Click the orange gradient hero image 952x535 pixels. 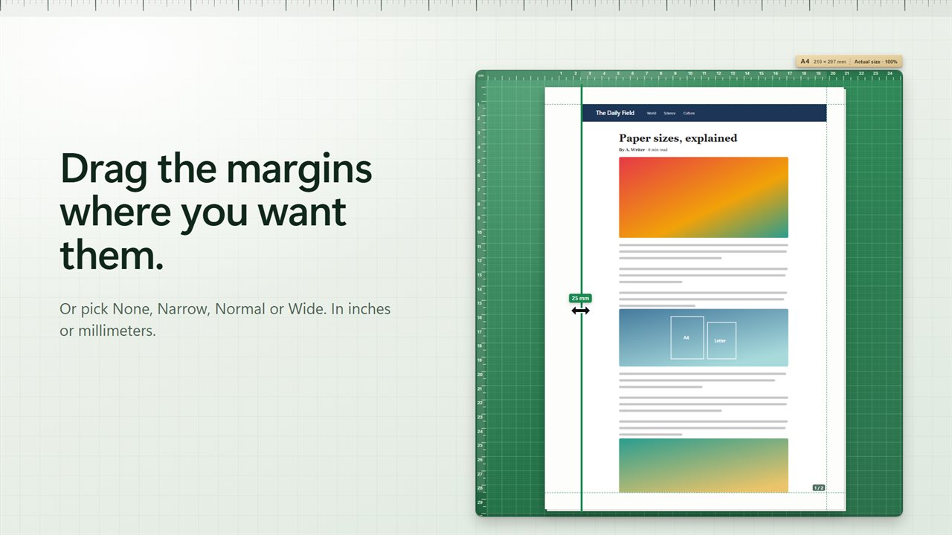click(704, 197)
